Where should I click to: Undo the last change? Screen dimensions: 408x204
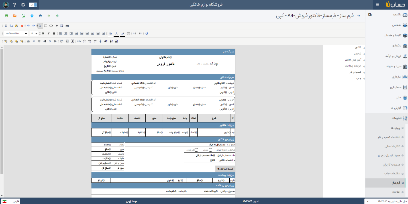coord(28,26)
